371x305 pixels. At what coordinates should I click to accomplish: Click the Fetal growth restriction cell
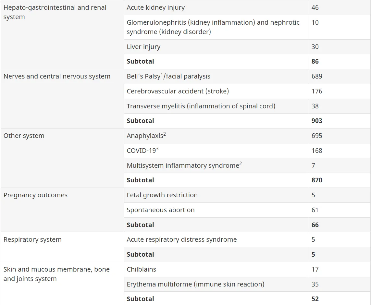click(216, 195)
